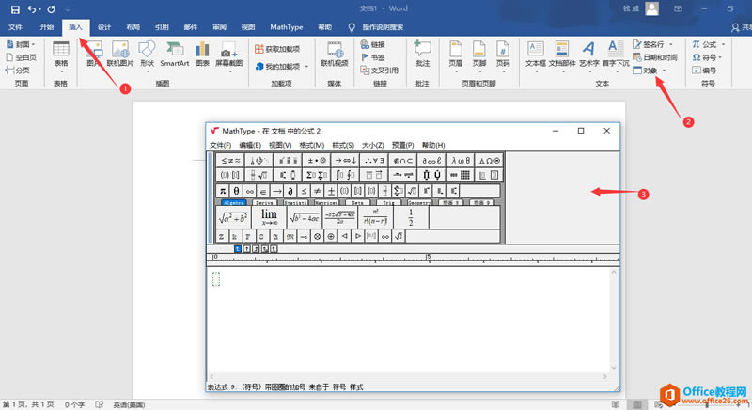Switch to the 插入 Insert ribbon tab

tap(75, 27)
